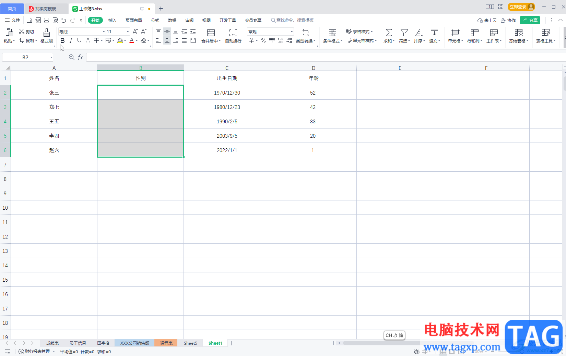The image size is (566, 356).
Task: Open the Formulas (公式) tab
Action: point(155,20)
